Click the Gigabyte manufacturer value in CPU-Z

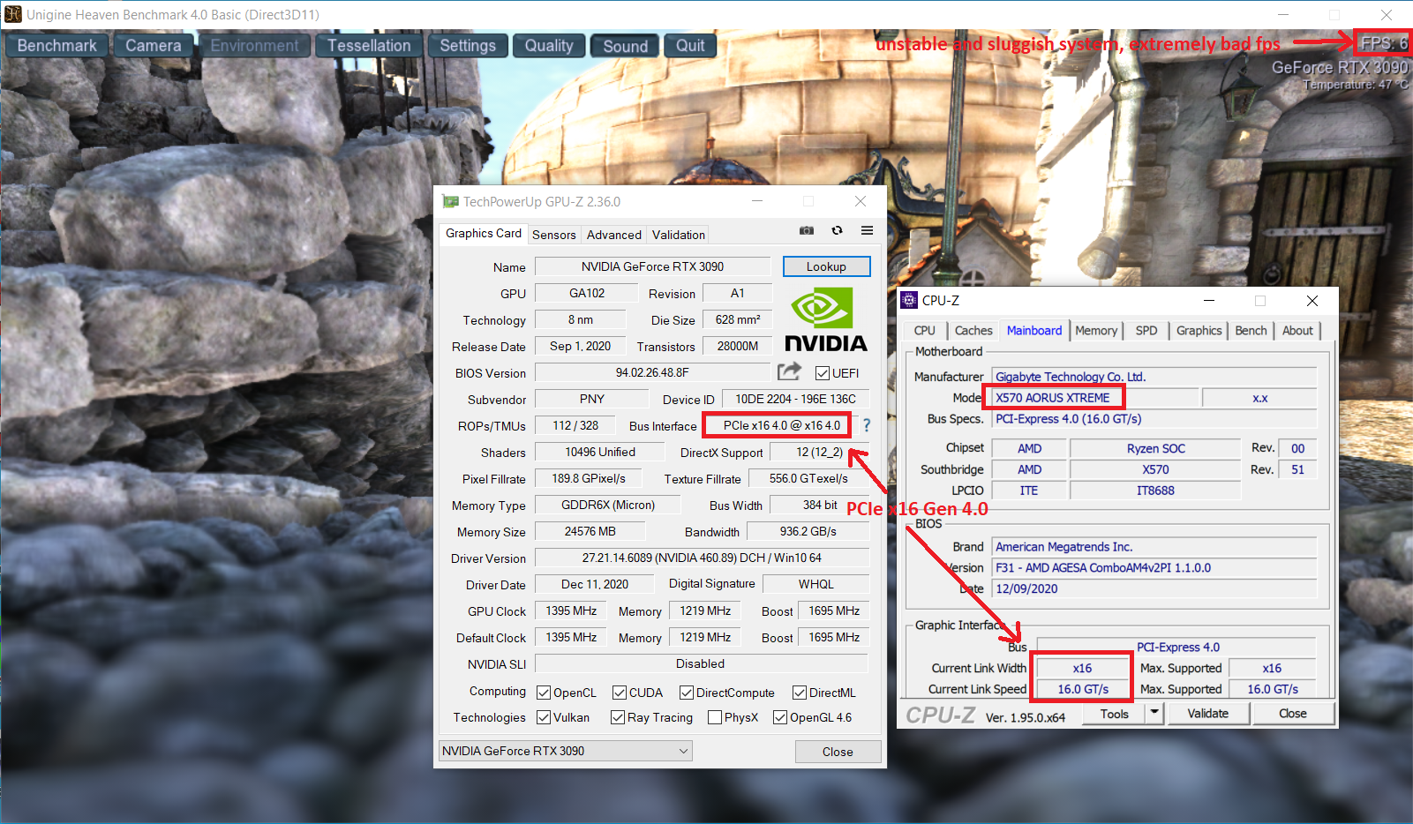[1154, 377]
